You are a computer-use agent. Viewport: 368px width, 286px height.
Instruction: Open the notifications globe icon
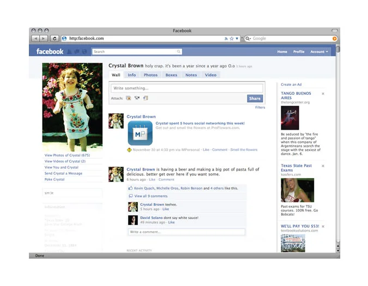coord(85,52)
